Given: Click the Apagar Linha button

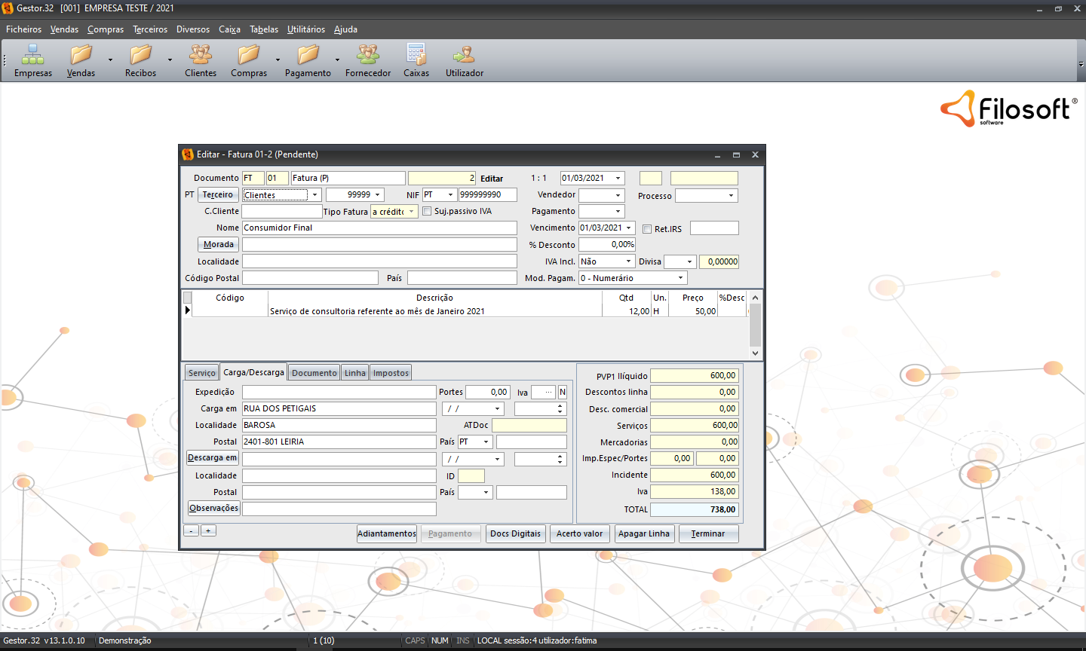Looking at the screenshot, I should (x=643, y=533).
